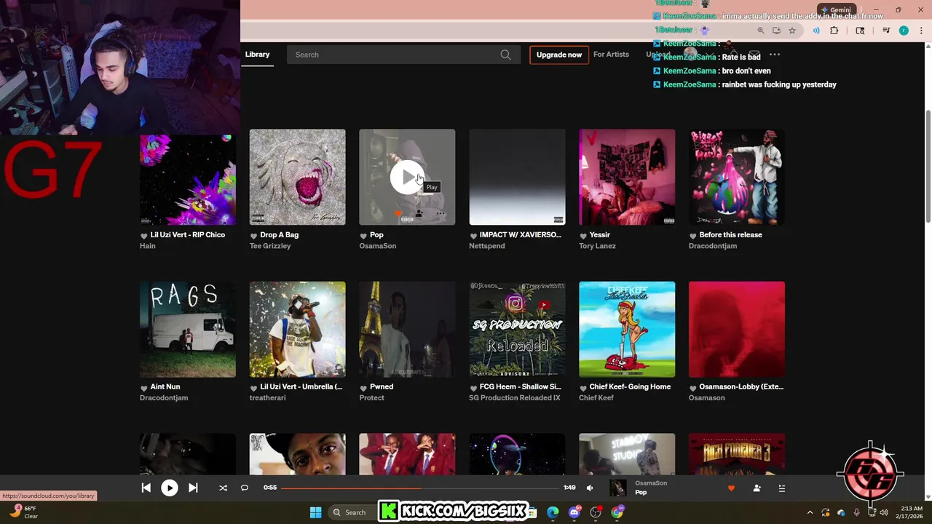Open Google Chrome from the taskbar

pos(617,512)
